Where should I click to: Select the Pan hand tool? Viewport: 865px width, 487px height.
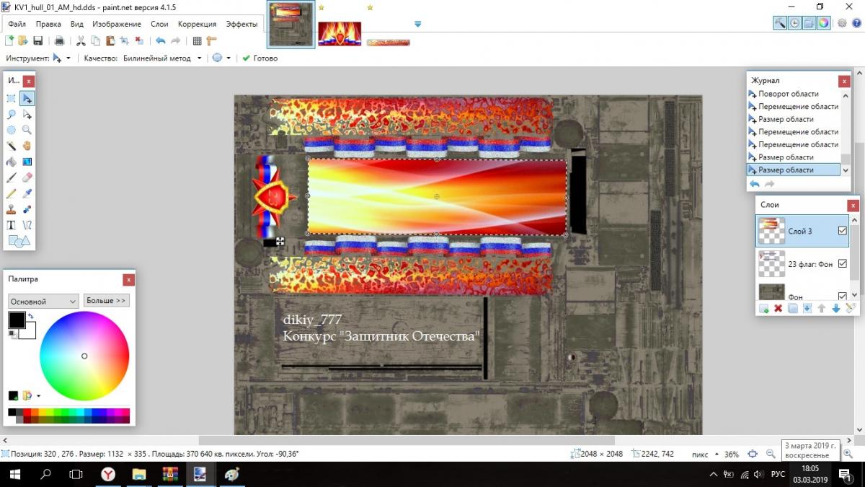tap(27, 146)
